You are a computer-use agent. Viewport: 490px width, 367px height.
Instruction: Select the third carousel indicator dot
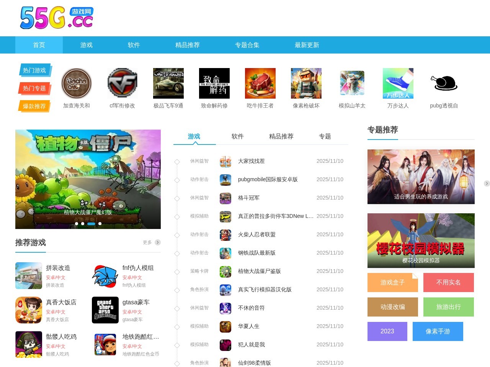coord(91,224)
